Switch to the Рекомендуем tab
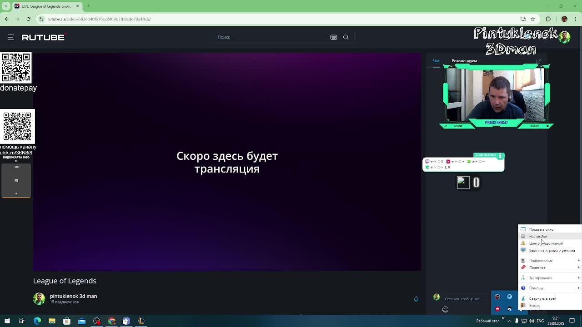Image resolution: width=582 pixels, height=327 pixels. tap(464, 61)
